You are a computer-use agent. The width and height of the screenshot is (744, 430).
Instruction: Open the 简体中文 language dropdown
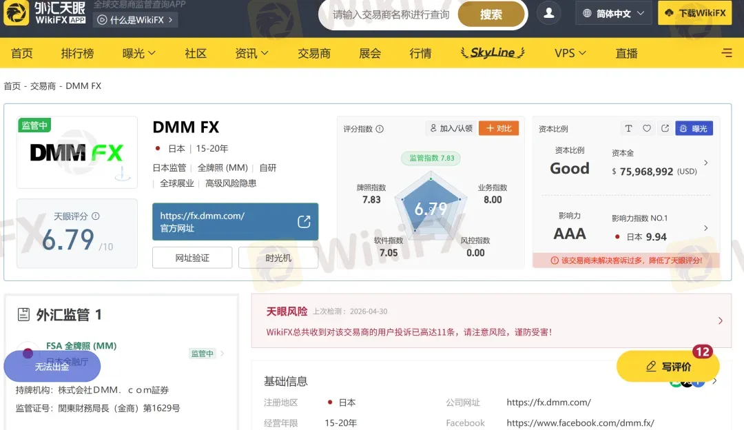click(x=613, y=12)
